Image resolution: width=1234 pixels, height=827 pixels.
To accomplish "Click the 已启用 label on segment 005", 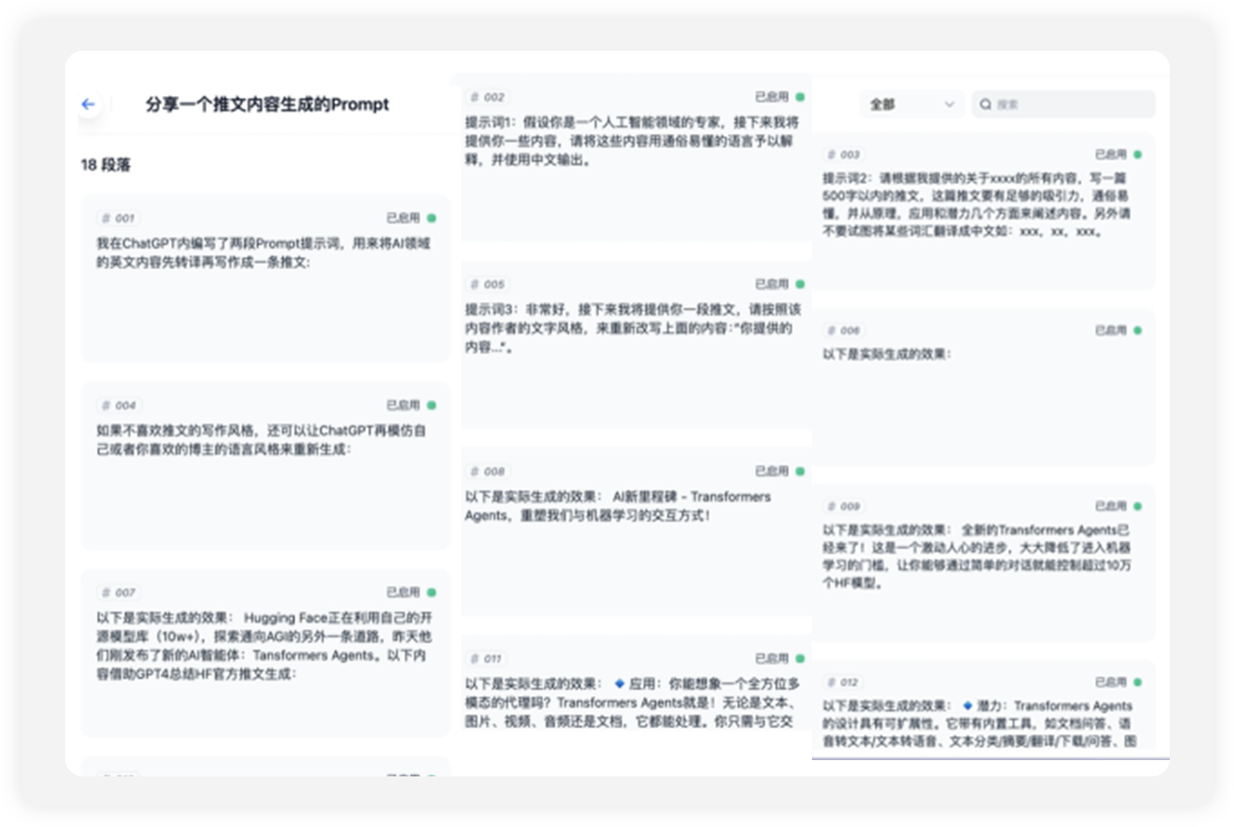I will pos(772,284).
